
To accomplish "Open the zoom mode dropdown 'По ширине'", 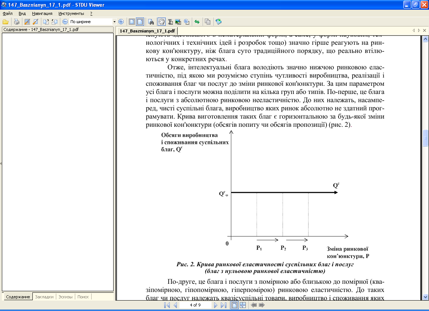I will click(x=93, y=22).
